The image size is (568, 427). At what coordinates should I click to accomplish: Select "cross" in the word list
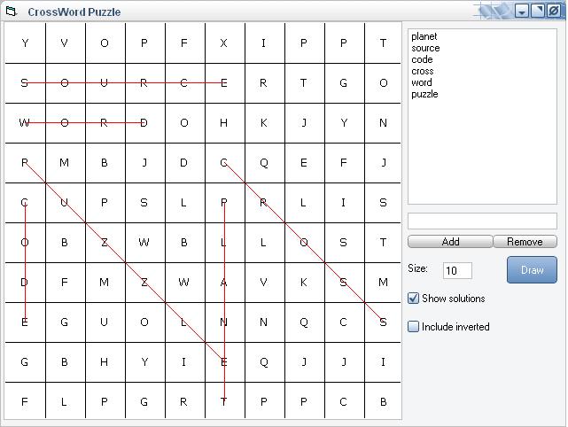click(423, 71)
